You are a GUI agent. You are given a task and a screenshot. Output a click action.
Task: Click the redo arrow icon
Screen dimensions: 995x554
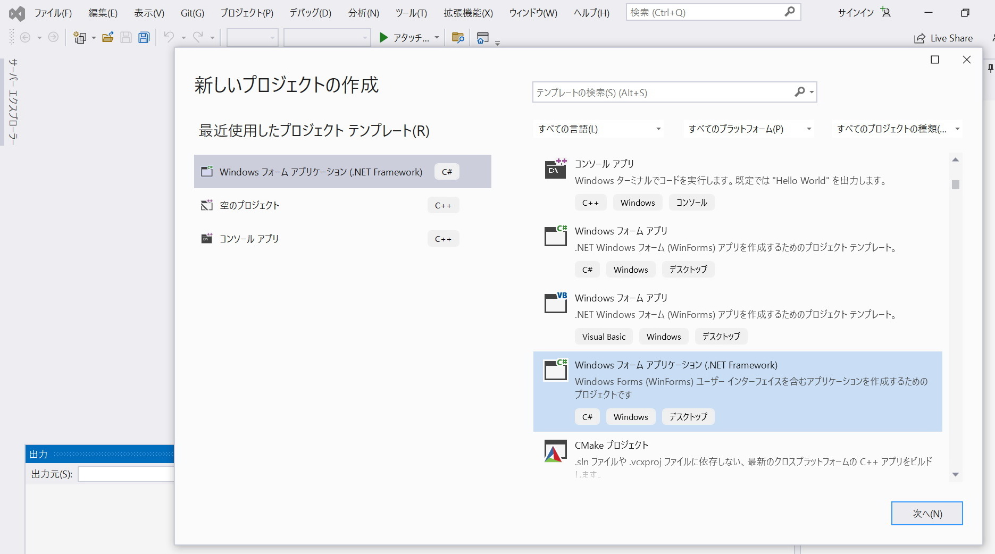pos(198,37)
